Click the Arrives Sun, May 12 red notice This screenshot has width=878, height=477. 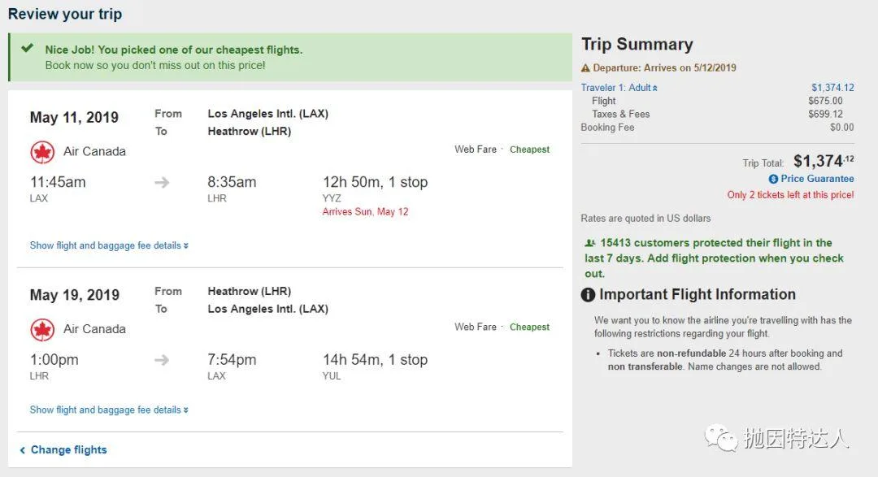click(365, 212)
